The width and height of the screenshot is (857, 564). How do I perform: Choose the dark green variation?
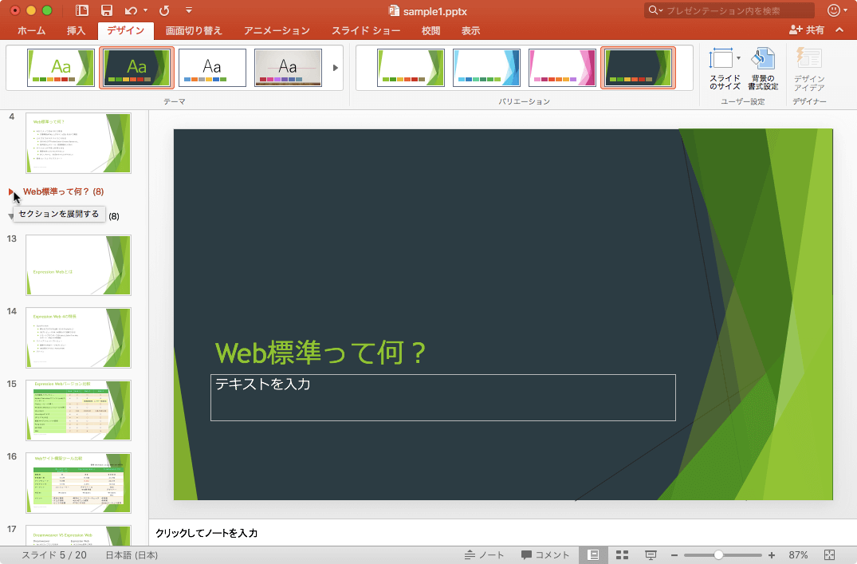pyautogui.click(x=638, y=68)
